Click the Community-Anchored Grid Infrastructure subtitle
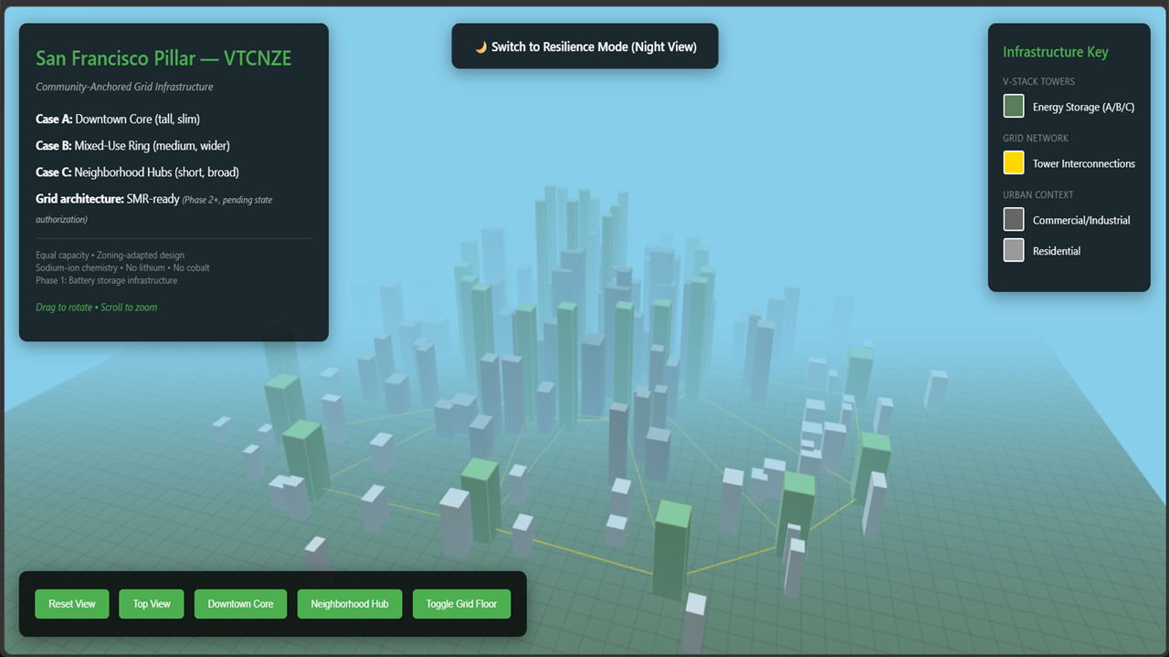1169x657 pixels. (x=124, y=87)
